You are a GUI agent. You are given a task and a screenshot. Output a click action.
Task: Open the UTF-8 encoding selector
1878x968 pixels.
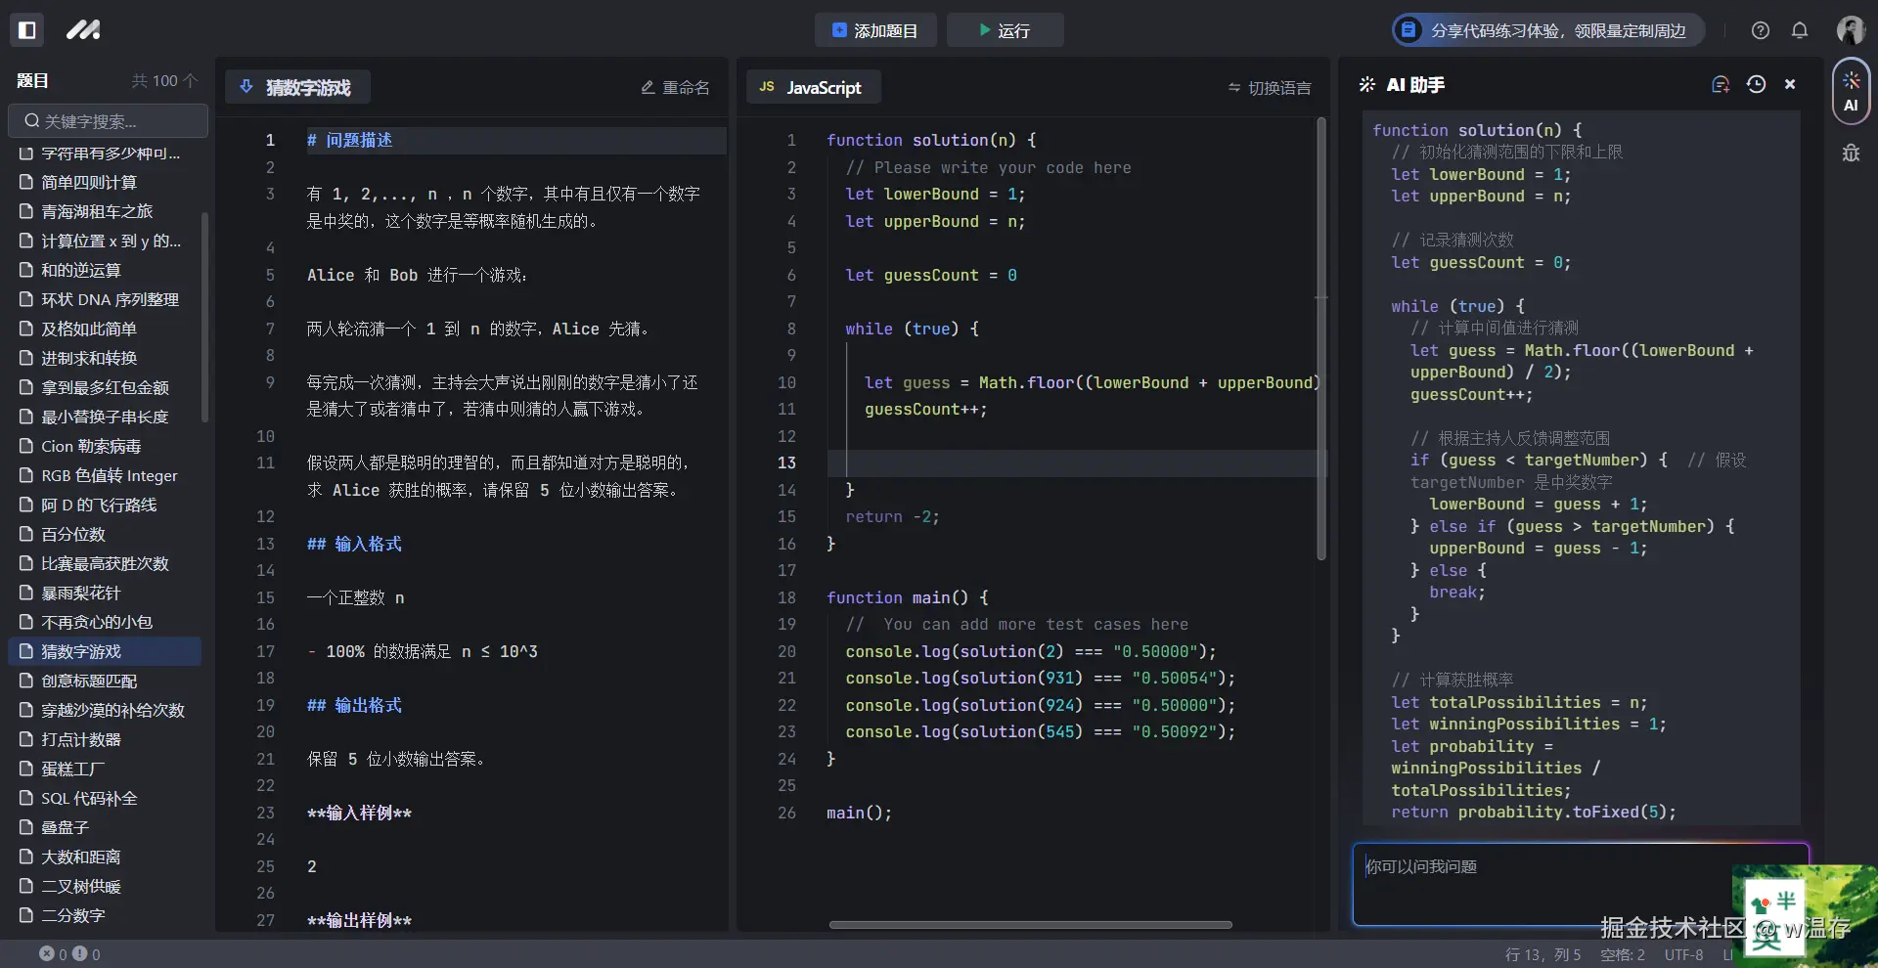[1682, 955]
